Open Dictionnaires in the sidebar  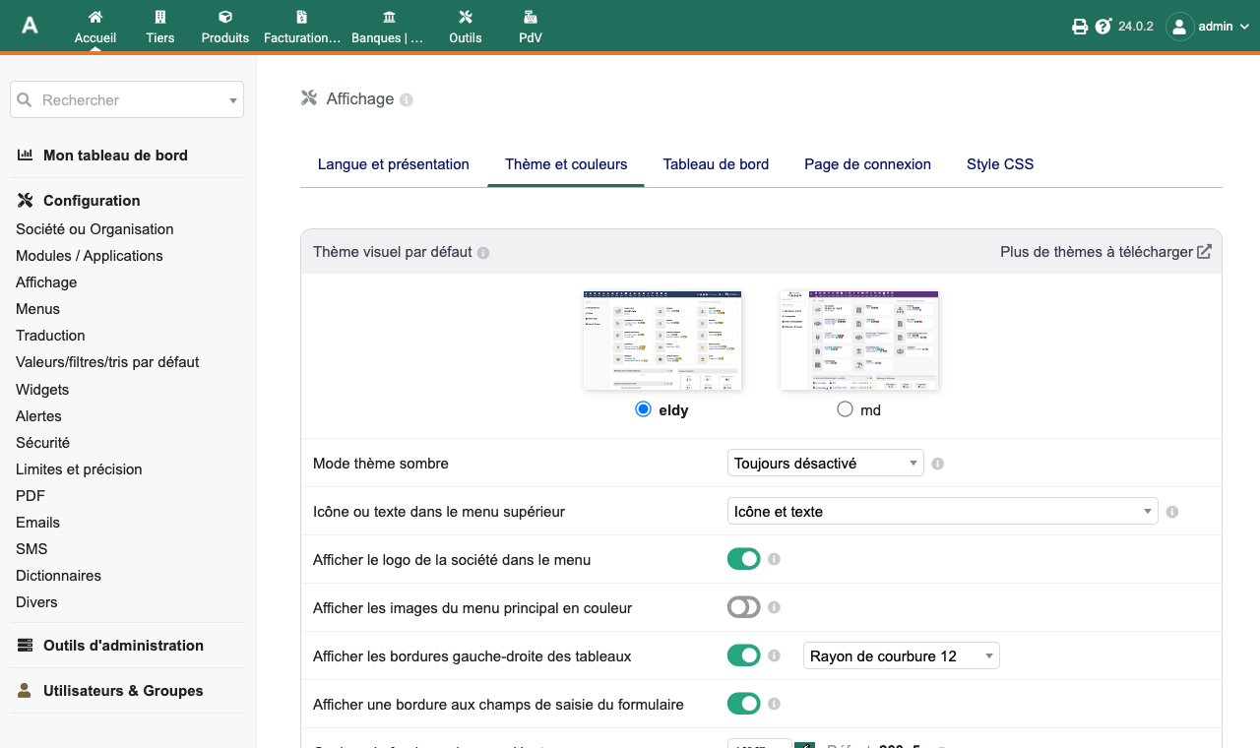click(58, 576)
